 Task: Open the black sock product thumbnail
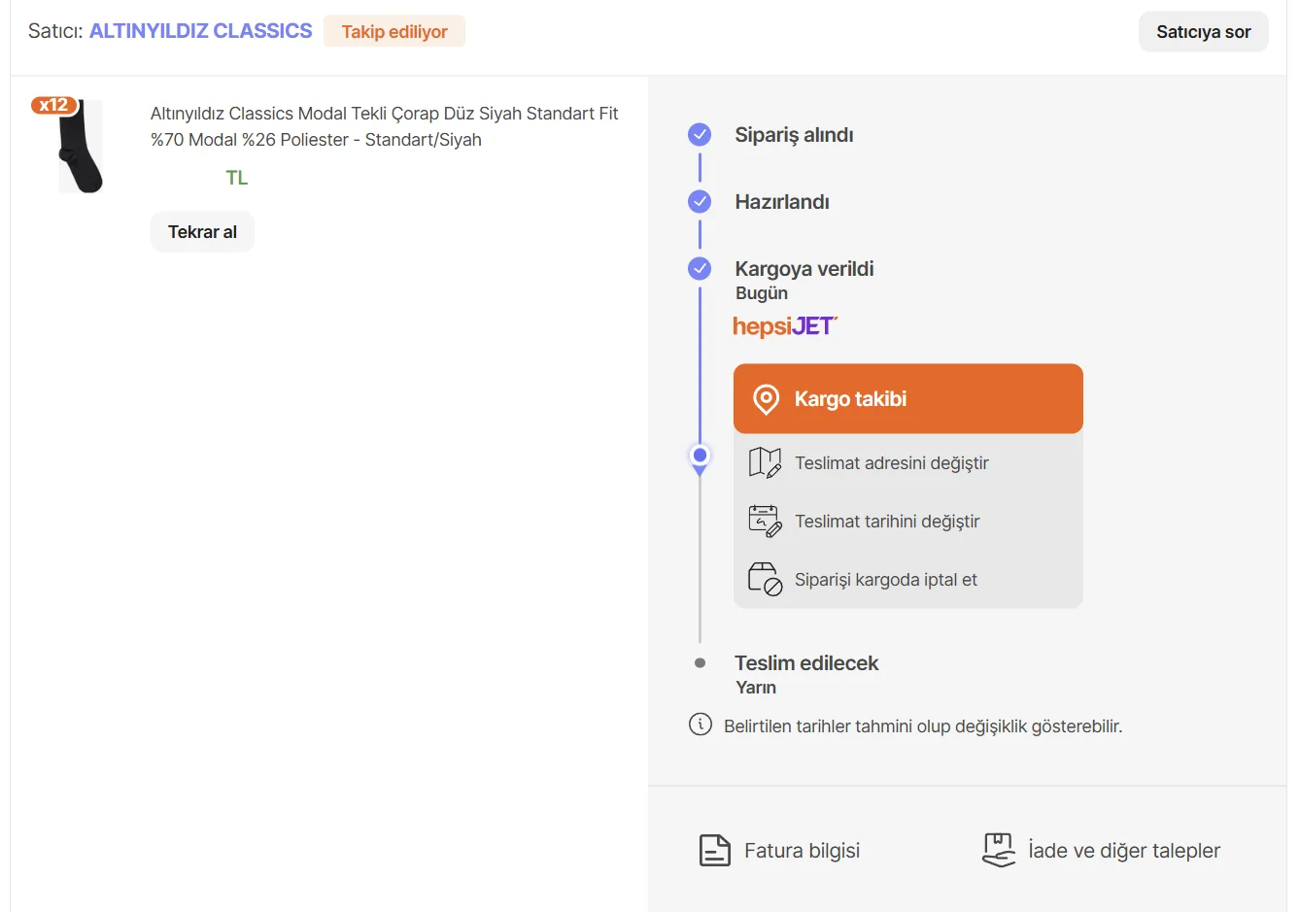coord(81,146)
